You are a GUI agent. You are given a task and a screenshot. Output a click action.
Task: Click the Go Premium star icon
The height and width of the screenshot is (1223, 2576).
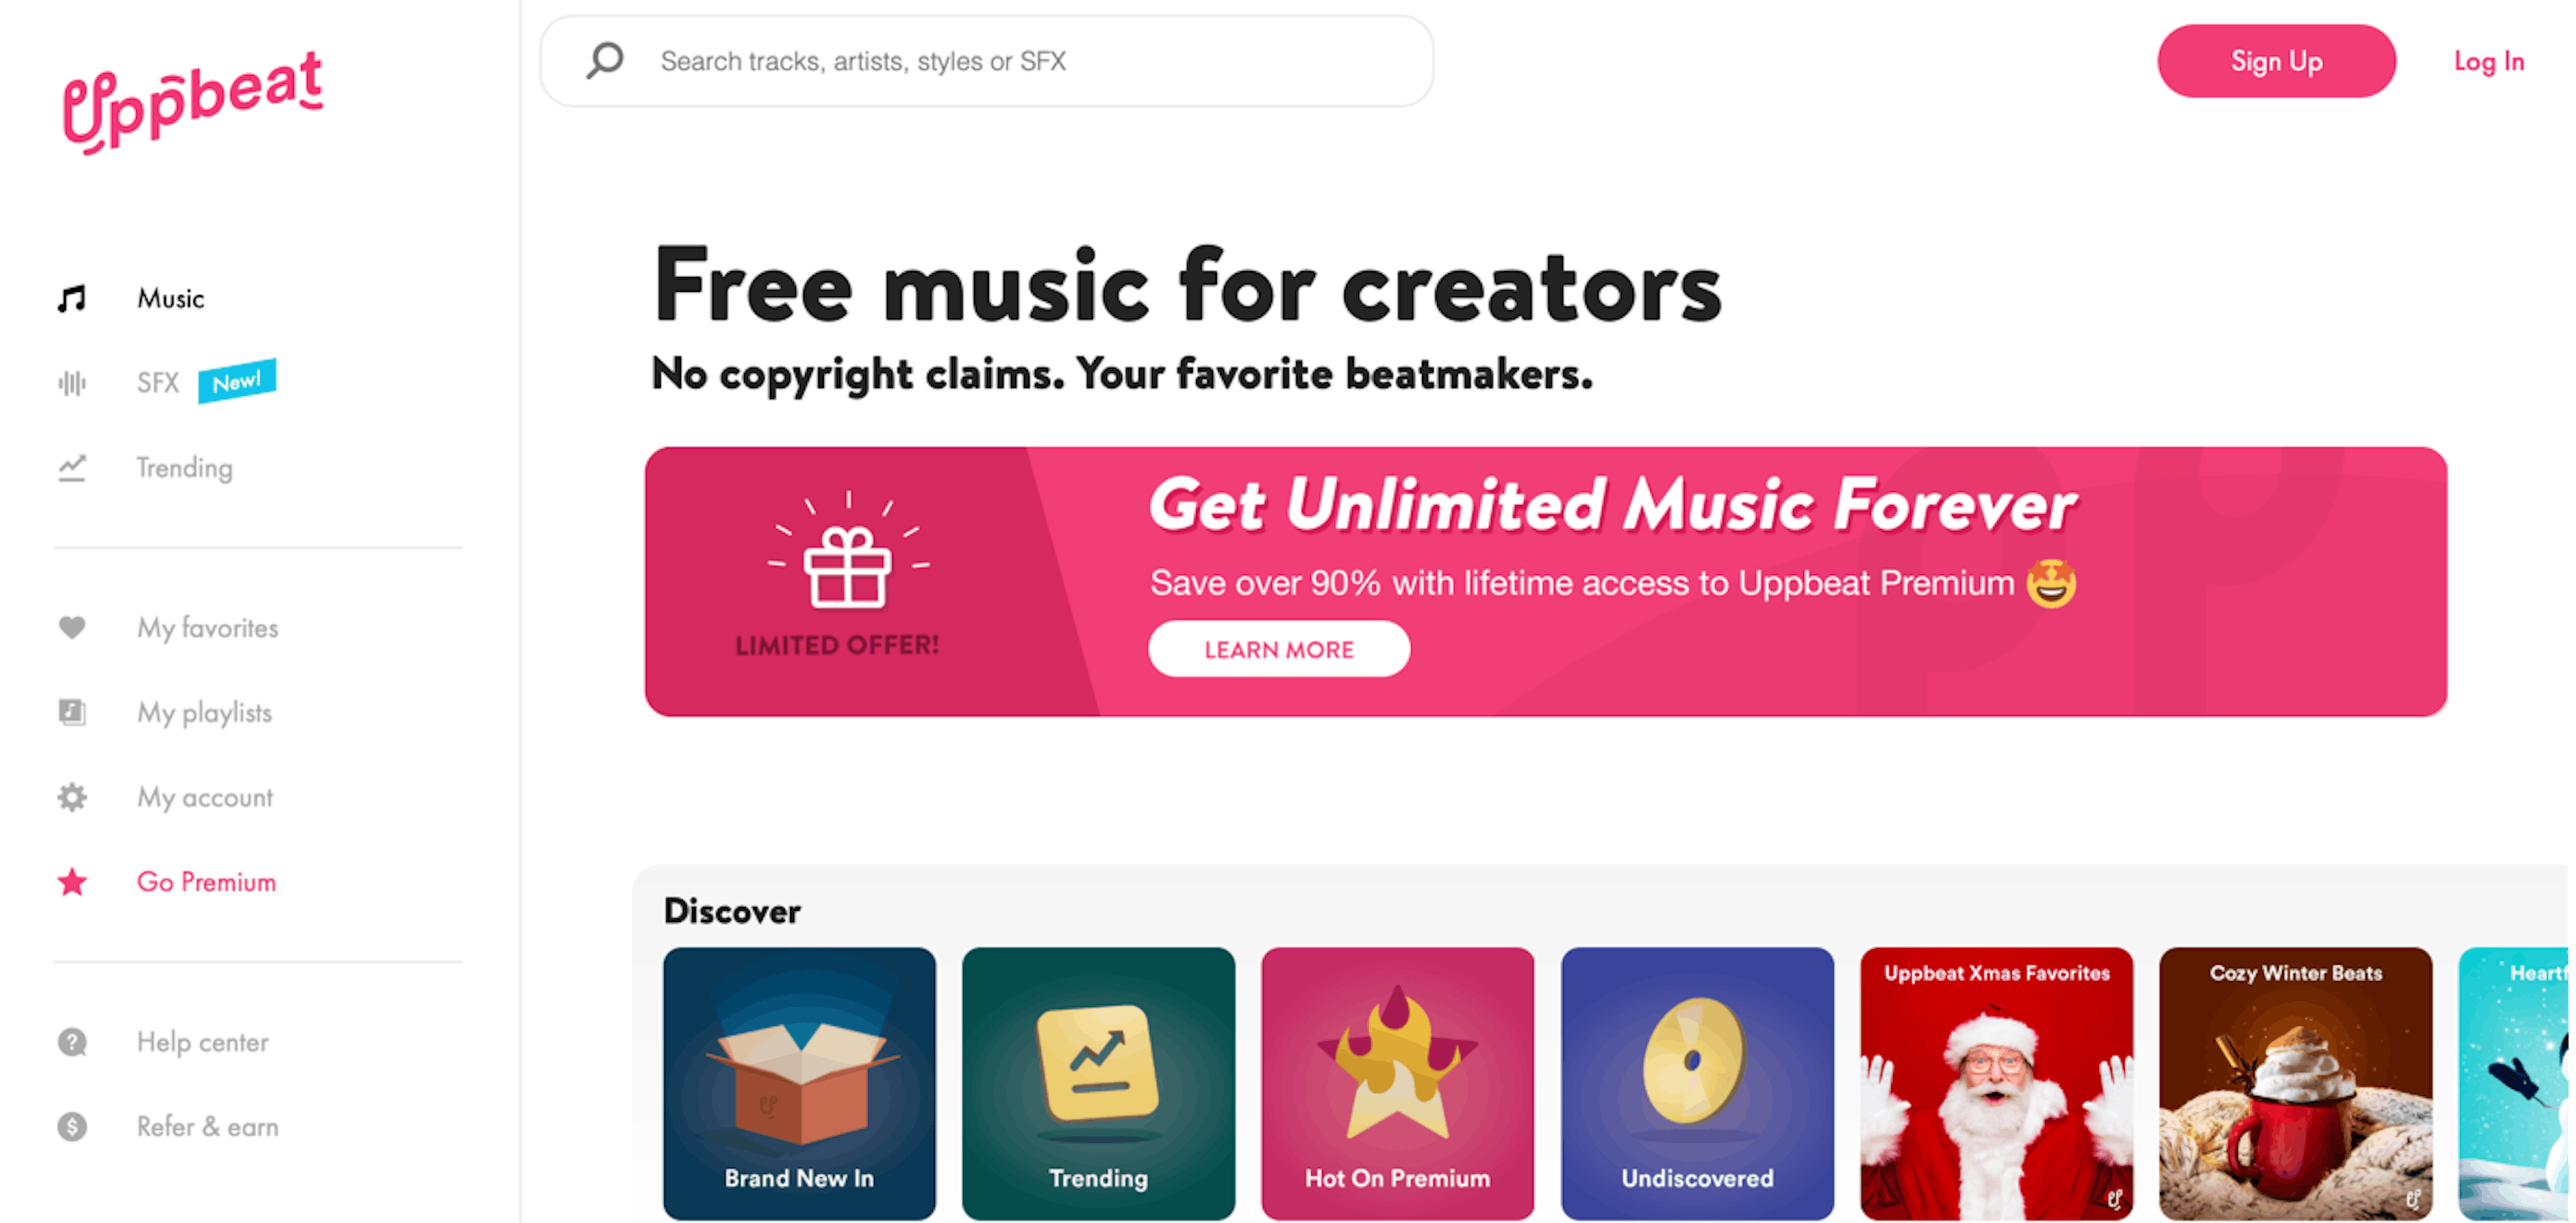point(72,882)
